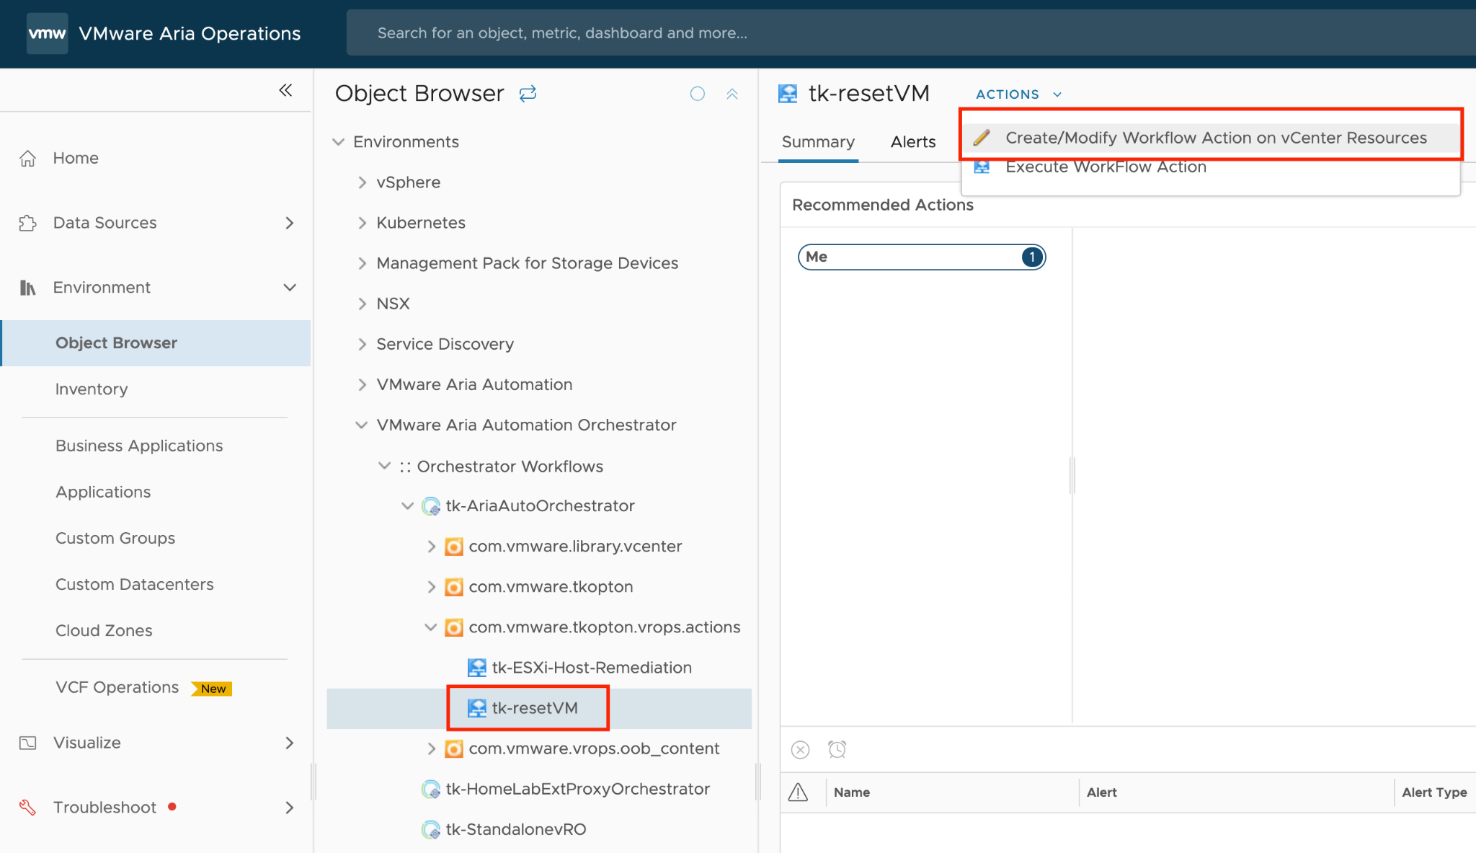Screen dimensions: 1476x853
Task: Go to Business Applications
Action: pyautogui.click(x=139, y=446)
